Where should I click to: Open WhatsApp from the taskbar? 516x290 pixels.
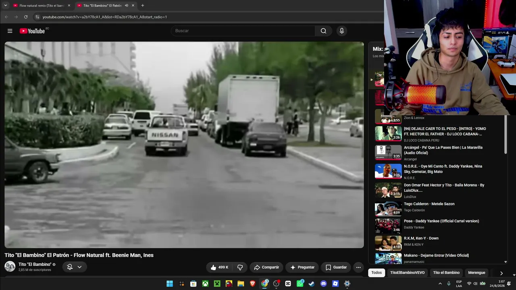[x=300, y=284]
